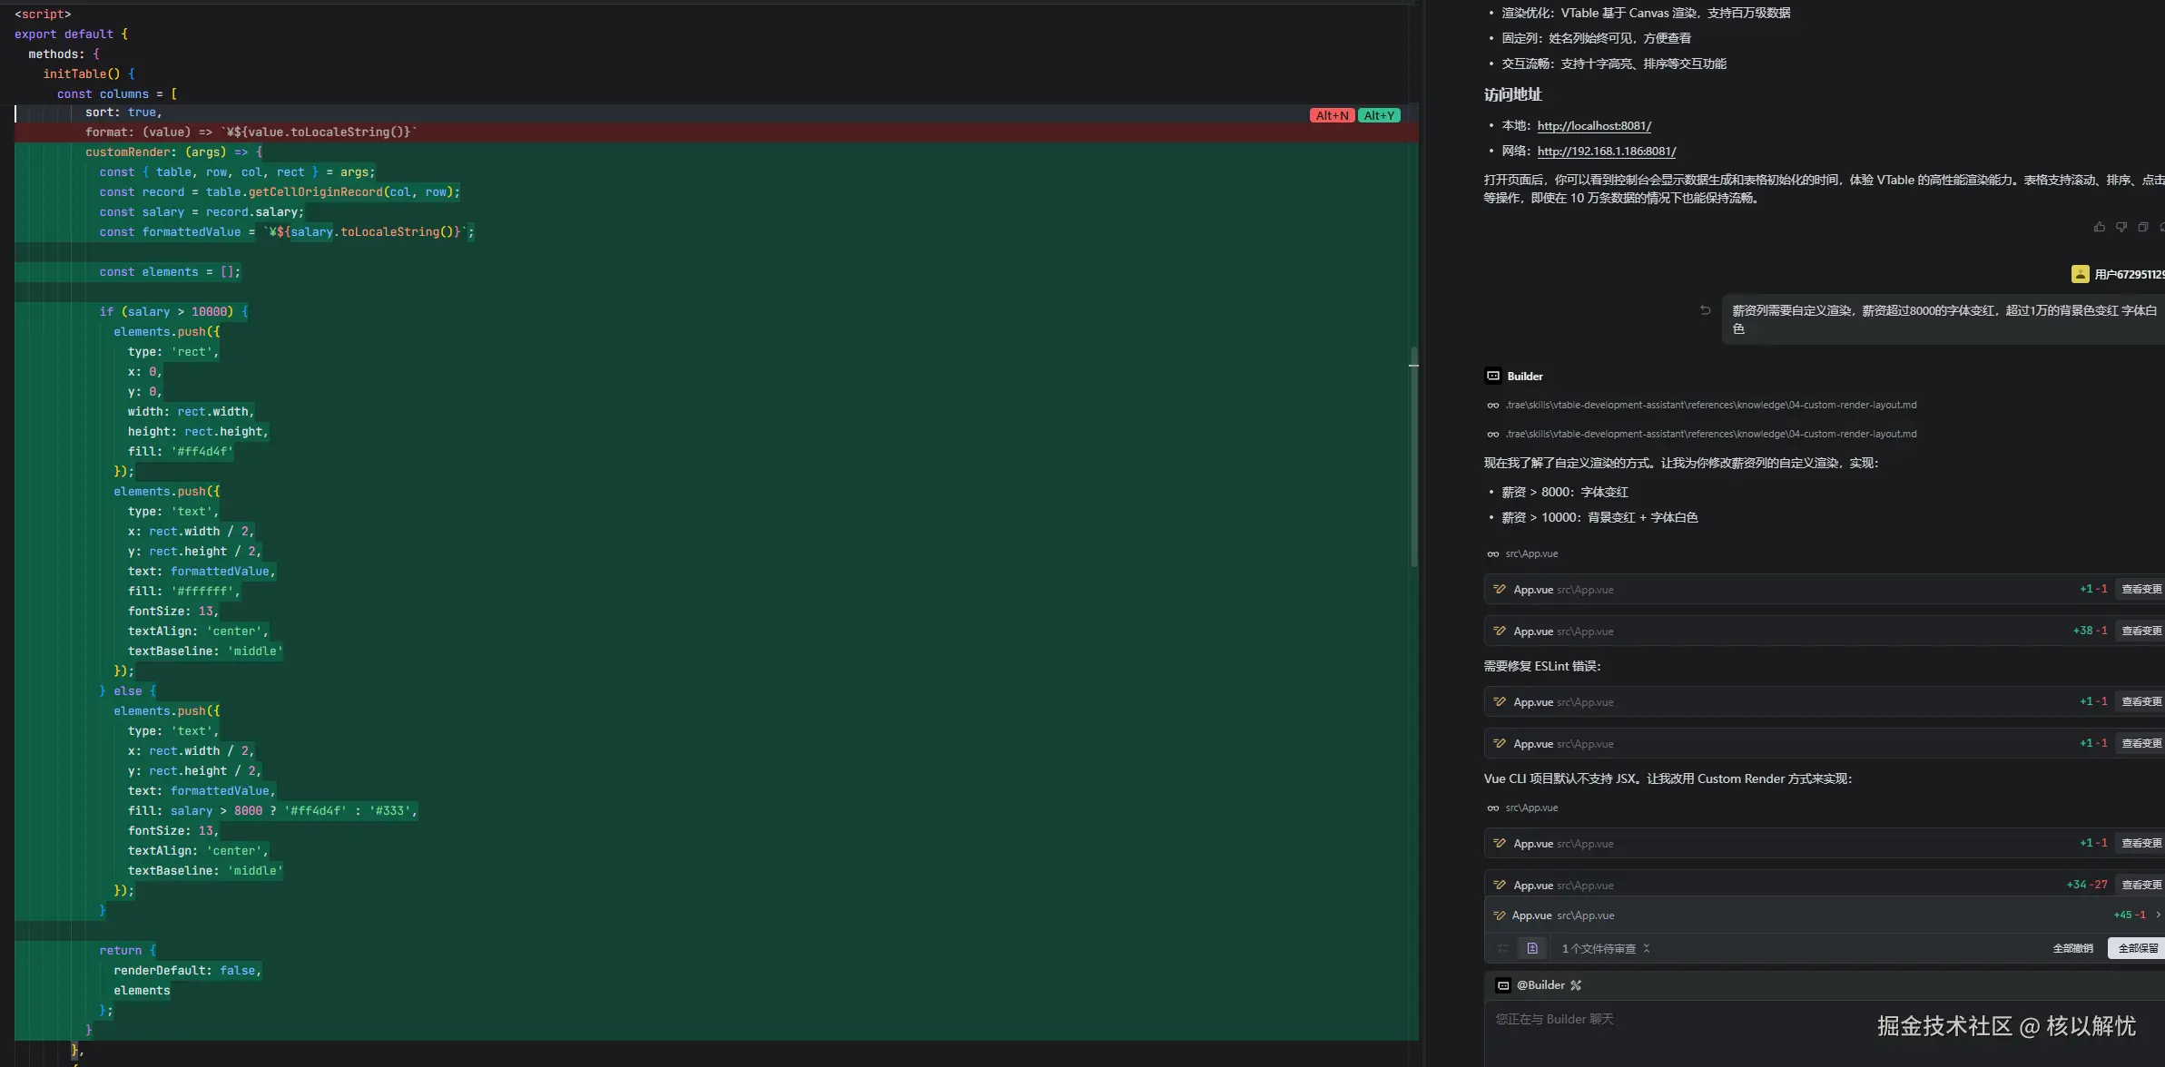This screenshot has width=2165, height=1067.
Task: Click the revert arrow beside user message
Action: (x=1705, y=310)
